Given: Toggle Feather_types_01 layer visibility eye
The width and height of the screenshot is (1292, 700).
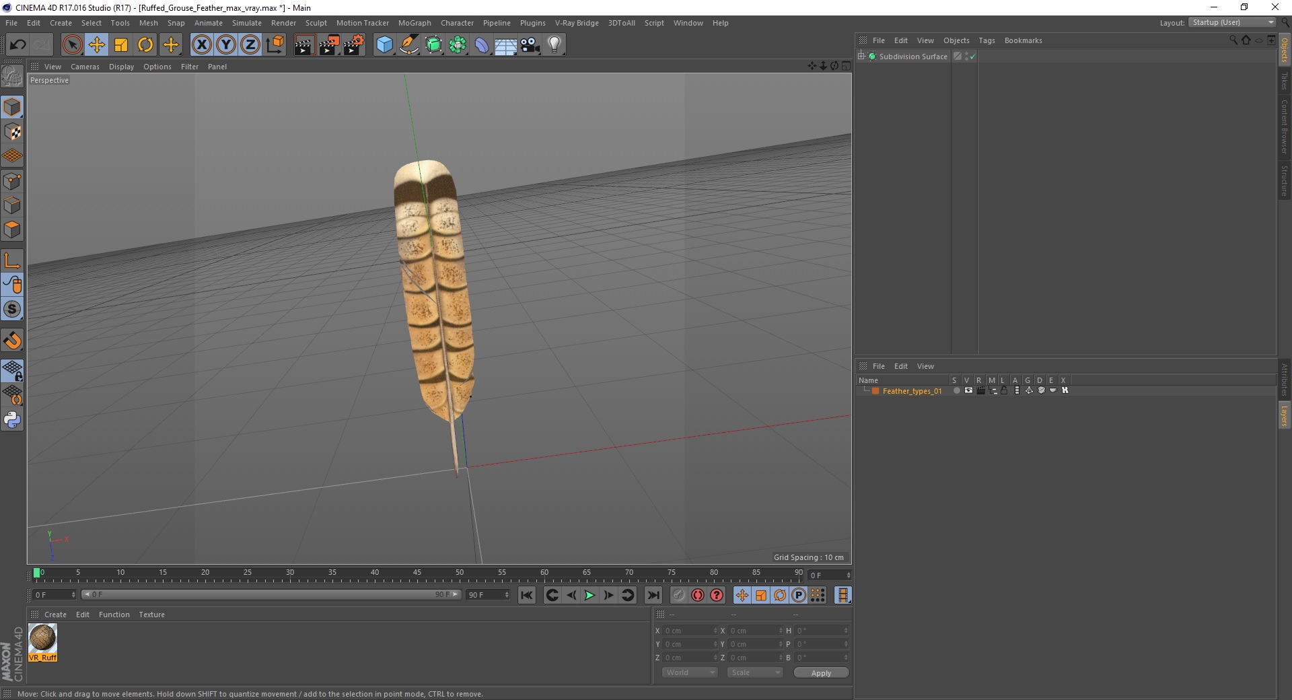Looking at the screenshot, I should 968,390.
